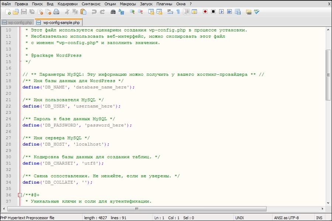
Task: Stop macro recording with the square icon
Action: tap(213, 12)
